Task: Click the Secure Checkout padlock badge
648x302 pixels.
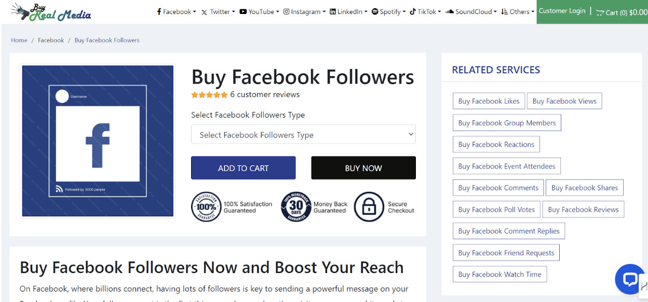Action: (369, 207)
